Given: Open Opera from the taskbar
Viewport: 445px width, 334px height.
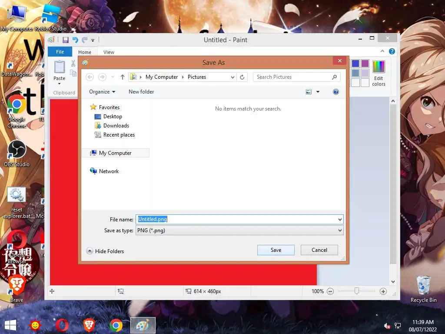Looking at the screenshot, I should pos(62,325).
